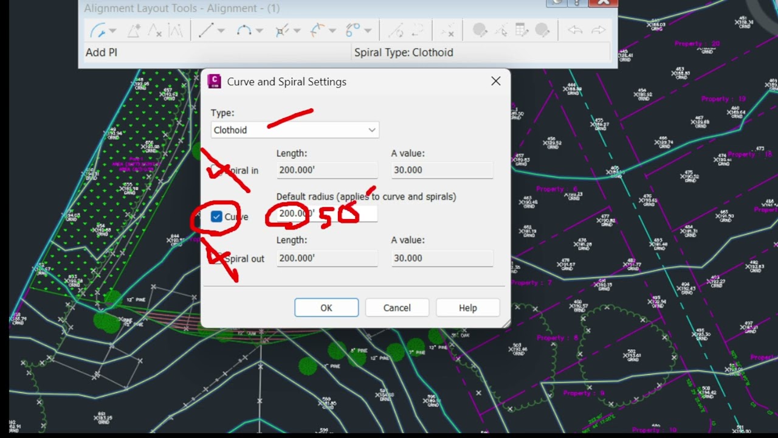Click the Delete PI tool icon
This screenshot has width=778, height=438.
[155, 30]
